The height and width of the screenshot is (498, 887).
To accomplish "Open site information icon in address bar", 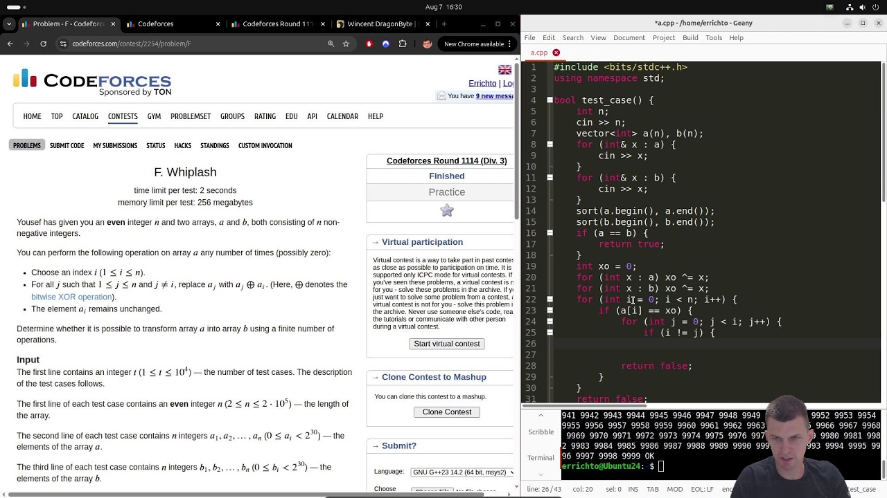I will 63,44.
